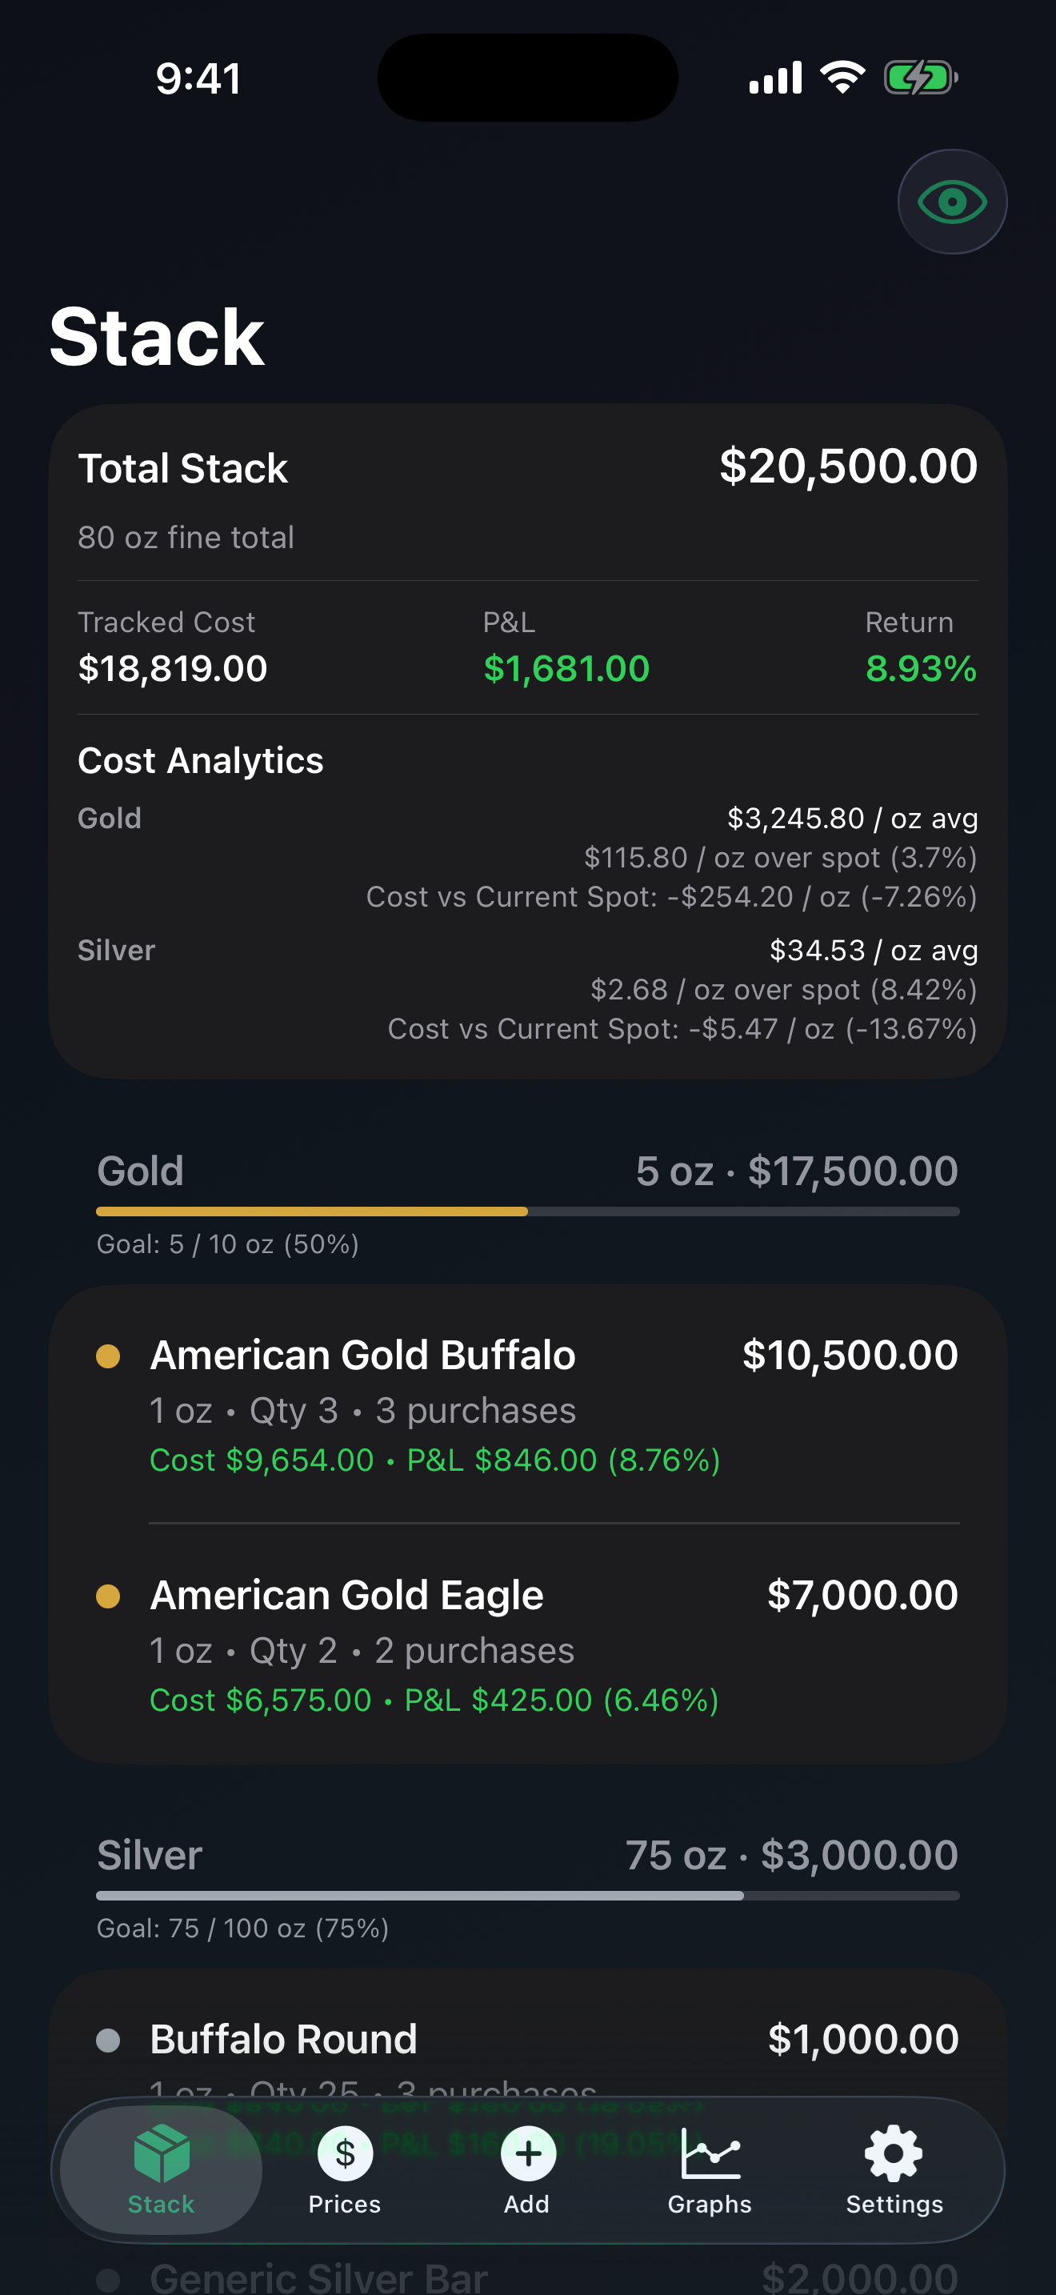Toggle the eye visibility icon
This screenshot has height=2295, width=1056.
tap(952, 202)
